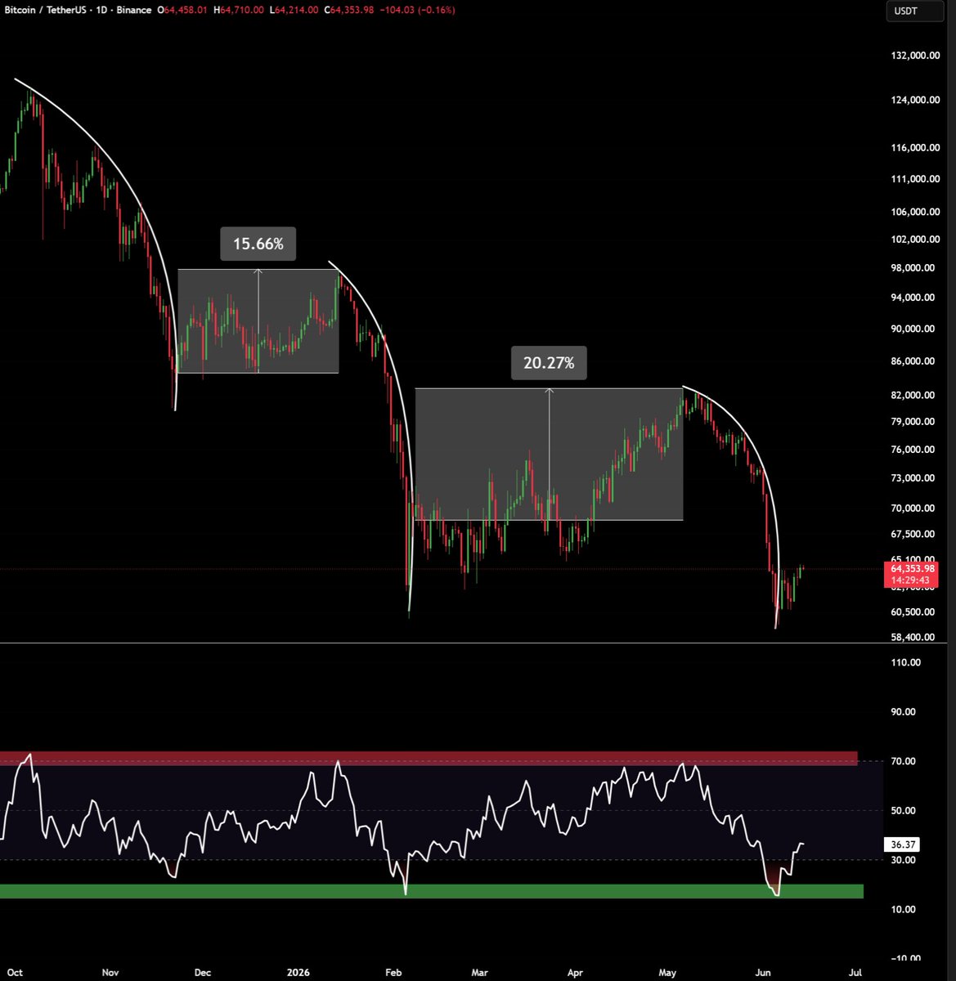Click the Dec label on time axis
The width and height of the screenshot is (956, 981).
pyautogui.click(x=202, y=973)
